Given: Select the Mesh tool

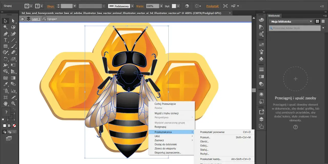Looking at the screenshot, I should (x=6, y=78).
